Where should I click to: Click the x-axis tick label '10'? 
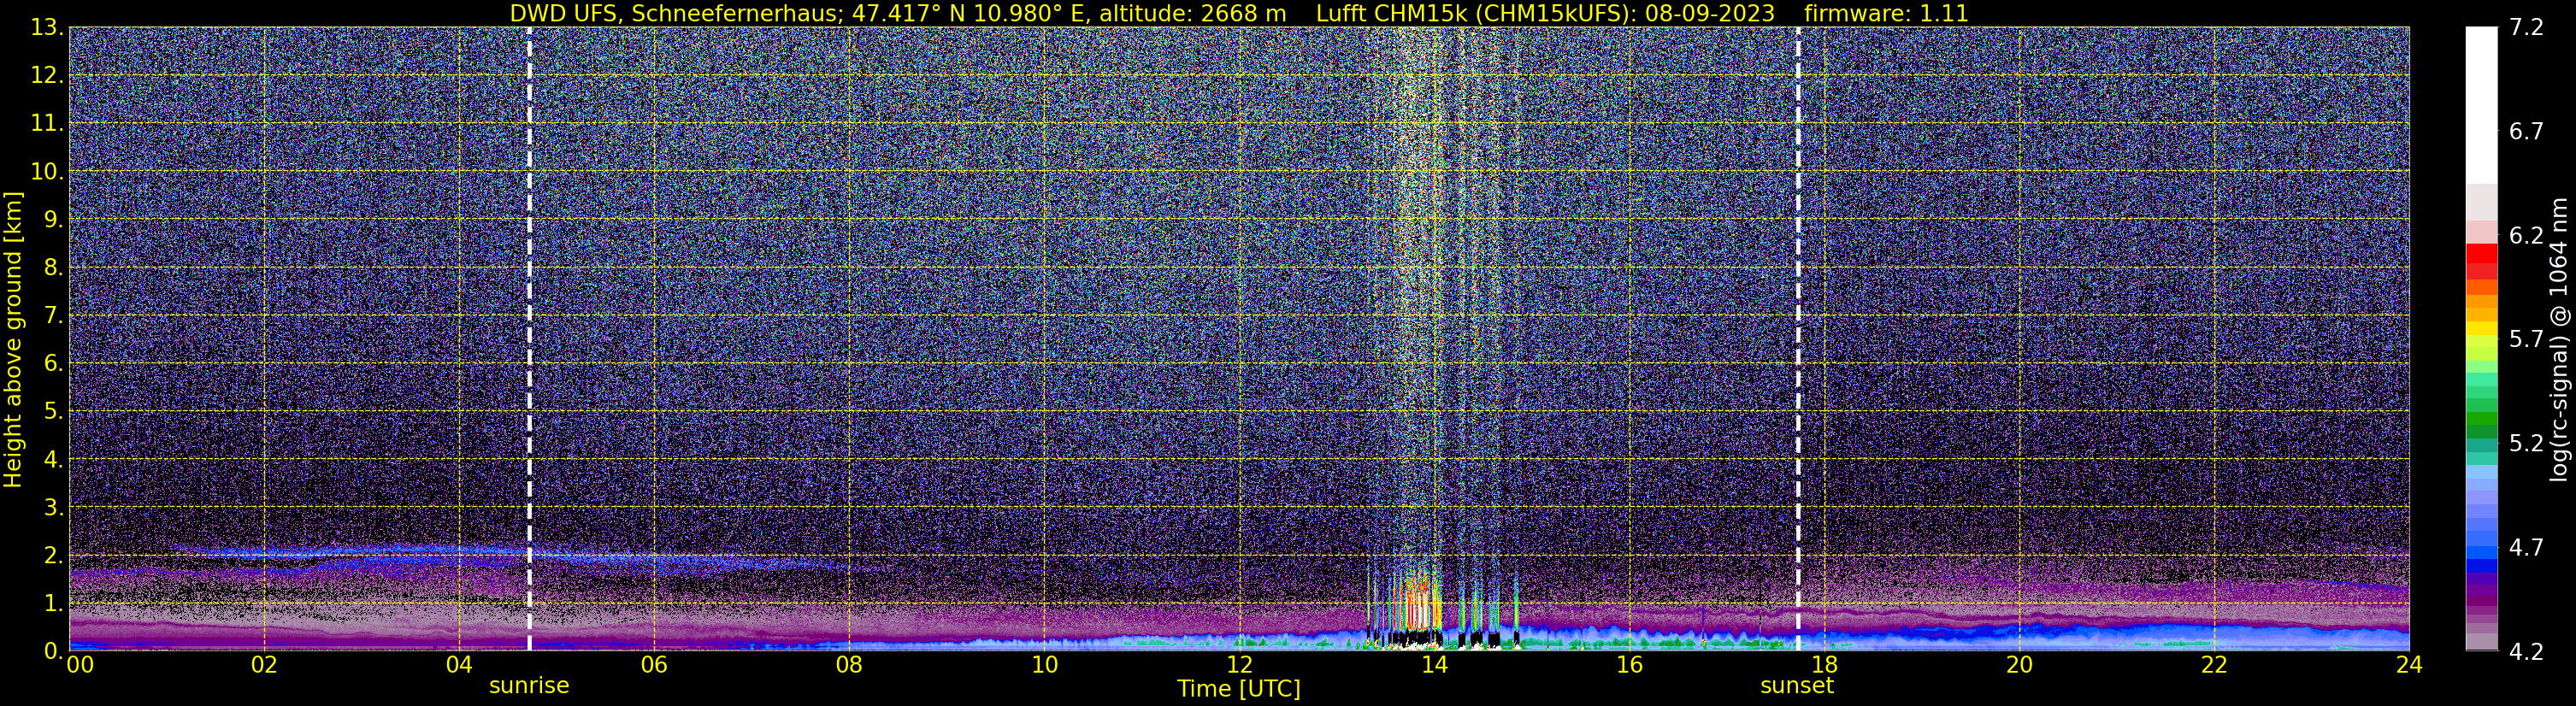[1044, 666]
